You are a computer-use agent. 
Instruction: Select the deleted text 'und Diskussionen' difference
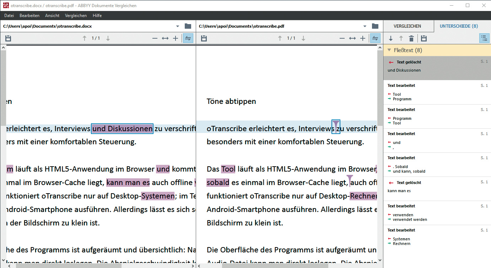(437, 68)
